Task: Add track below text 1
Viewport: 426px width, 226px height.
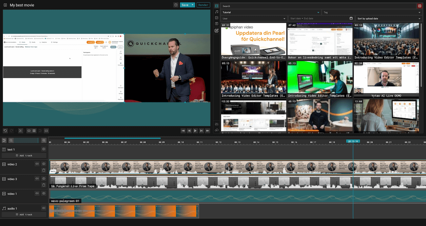Action: pos(24,155)
